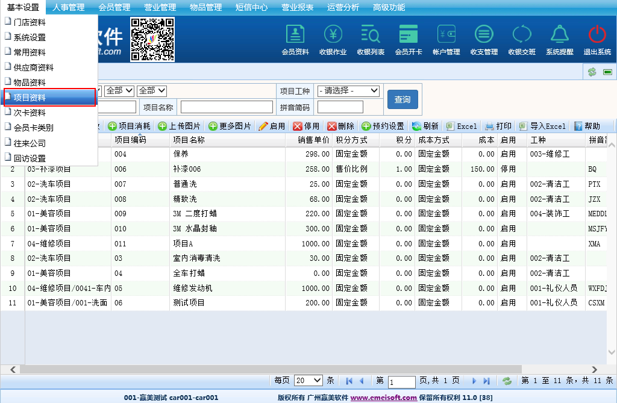This screenshot has width=617, height=403.
Task: Open 收银列表 list icon
Action: click(371, 34)
